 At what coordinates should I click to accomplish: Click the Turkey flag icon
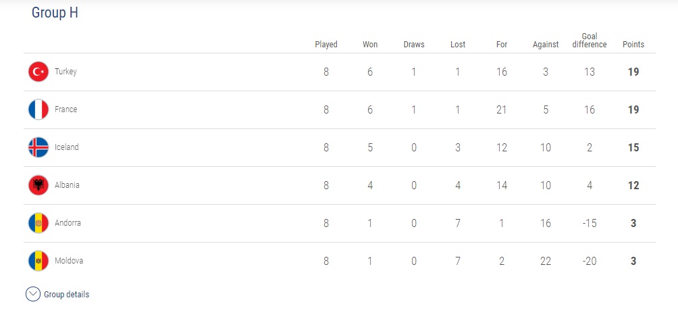[x=38, y=72]
